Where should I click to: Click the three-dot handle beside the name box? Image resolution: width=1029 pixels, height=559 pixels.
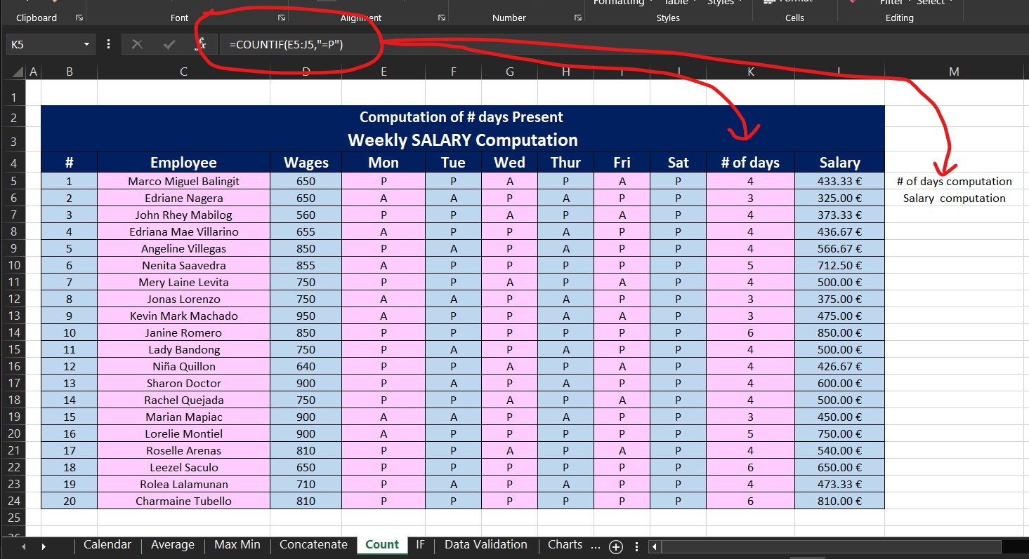[108, 44]
